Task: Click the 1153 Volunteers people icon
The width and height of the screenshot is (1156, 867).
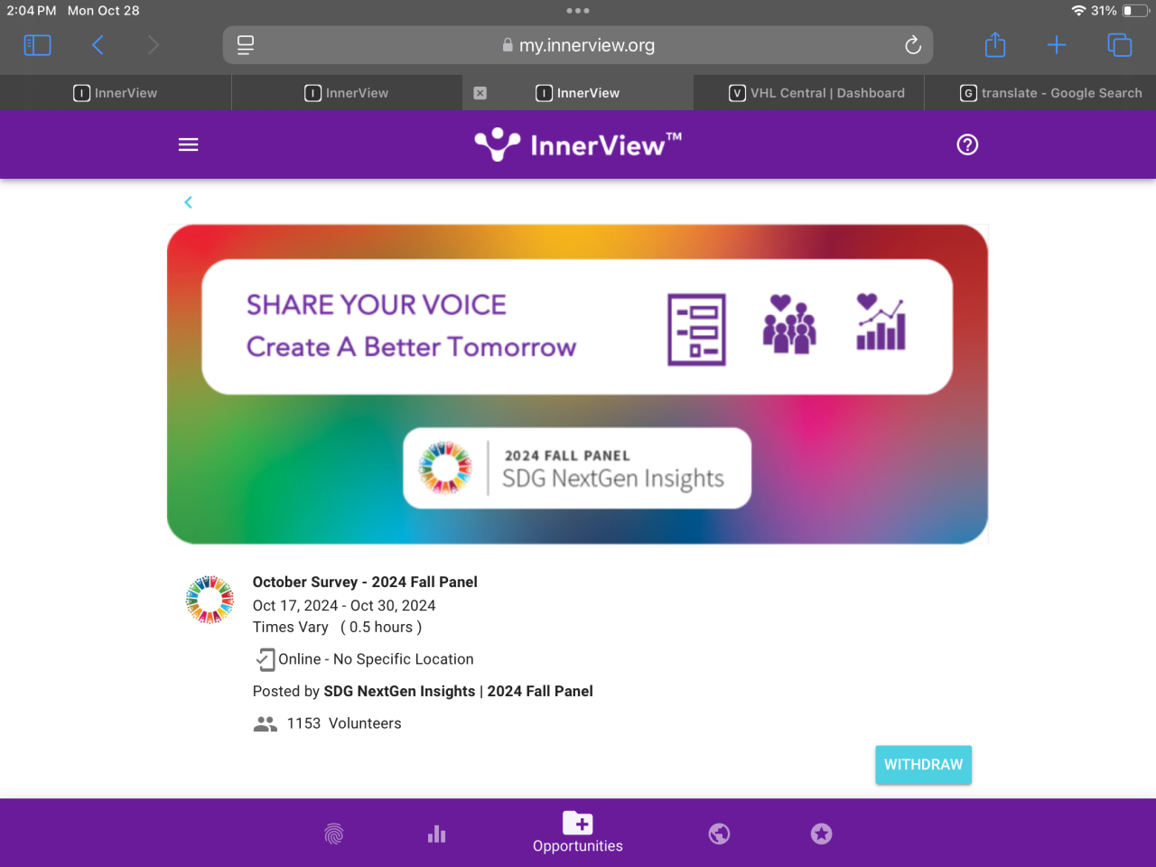Action: [266, 723]
